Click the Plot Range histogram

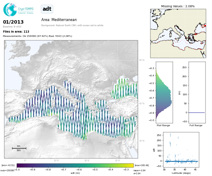(165, 92)
